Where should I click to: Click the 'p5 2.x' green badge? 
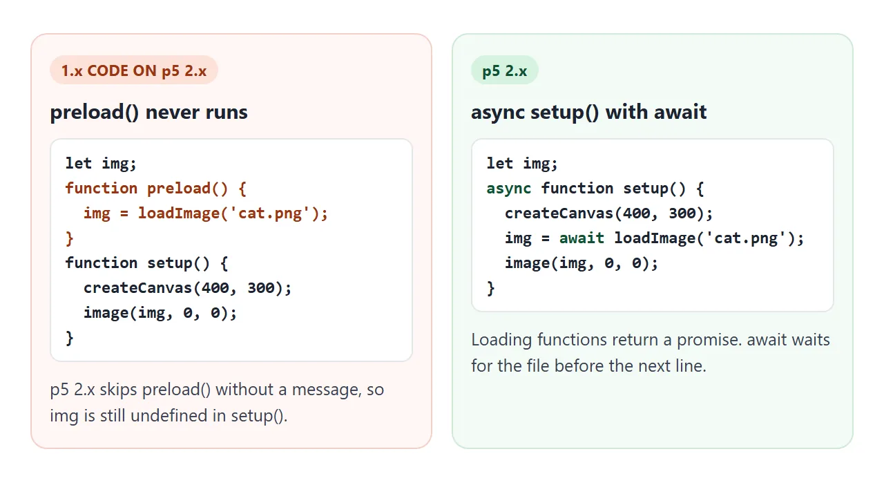click(505, 70)
